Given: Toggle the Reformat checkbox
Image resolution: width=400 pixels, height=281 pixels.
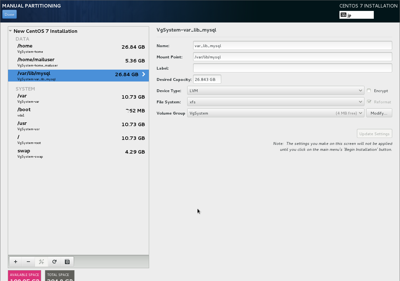Looking at the screenshot, I should [x=369, y=102].
